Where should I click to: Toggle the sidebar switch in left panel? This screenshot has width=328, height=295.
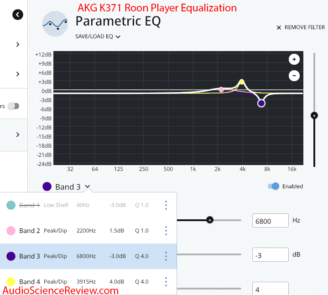13,106
